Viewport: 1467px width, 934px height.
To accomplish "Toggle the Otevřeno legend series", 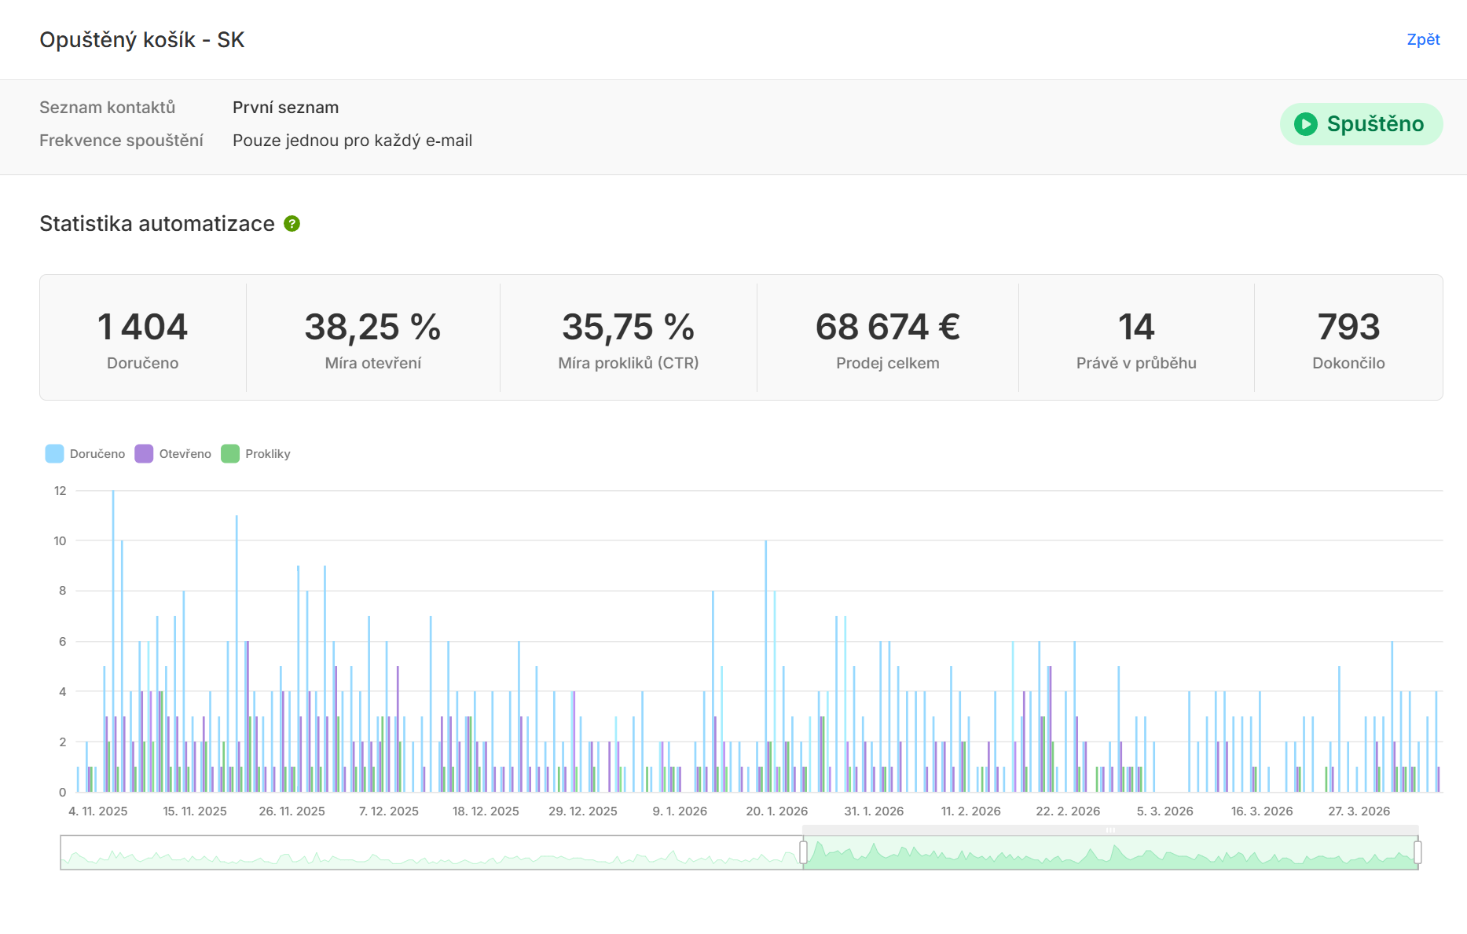I will 173,454.
